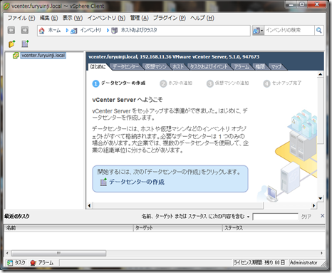Switch to the ホスト tab

click(x=178, y=67)
